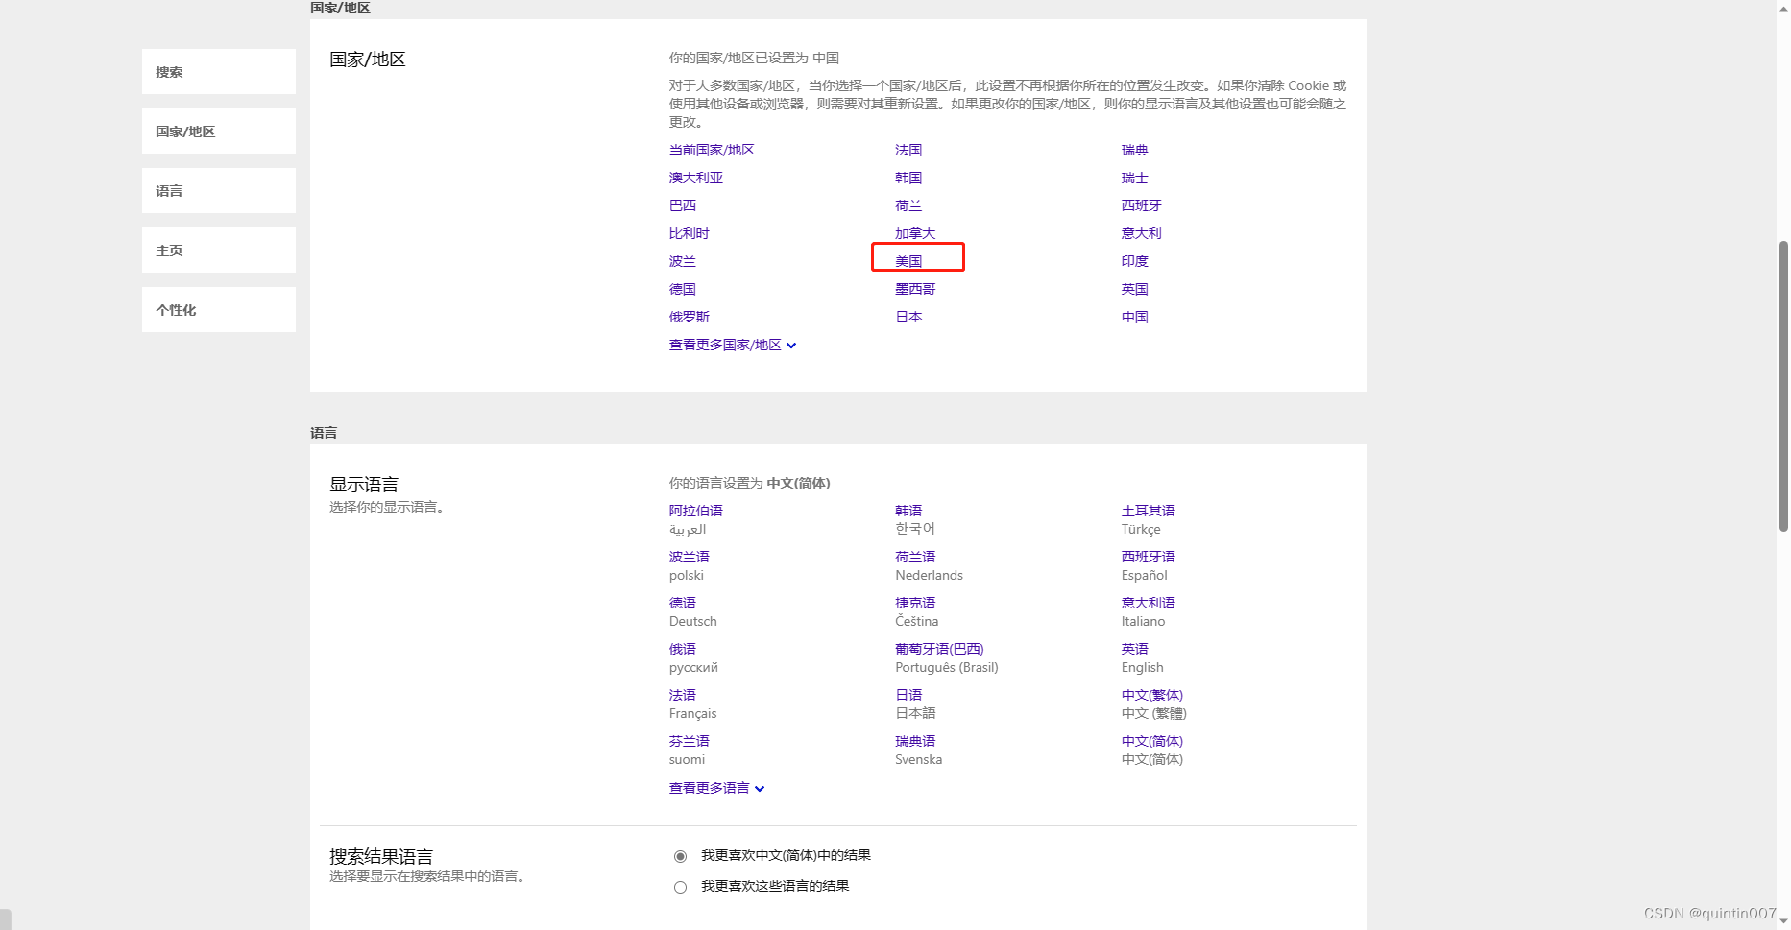This screenshot has height=930, width=1791.
Task: Set display language to 法语
Action: pos(683,695)
